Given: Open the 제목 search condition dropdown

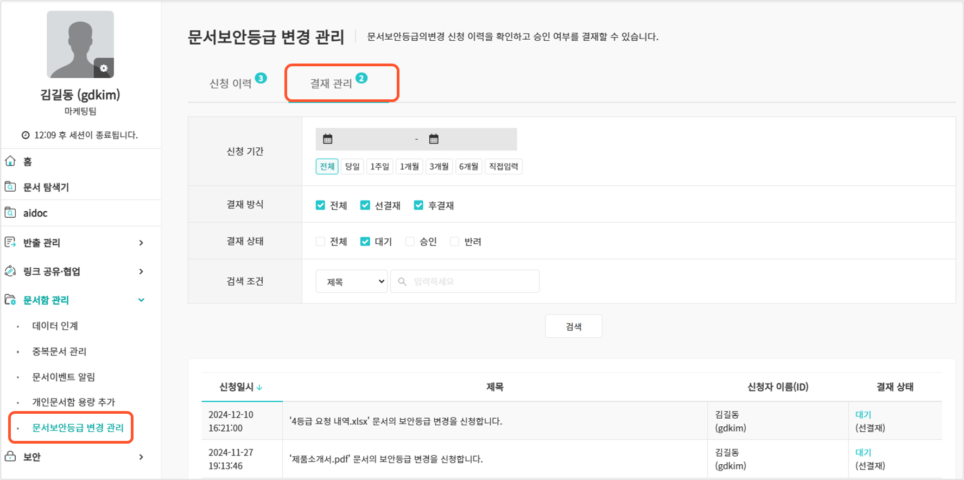Looking at the screenshot, I should point(352,281).
